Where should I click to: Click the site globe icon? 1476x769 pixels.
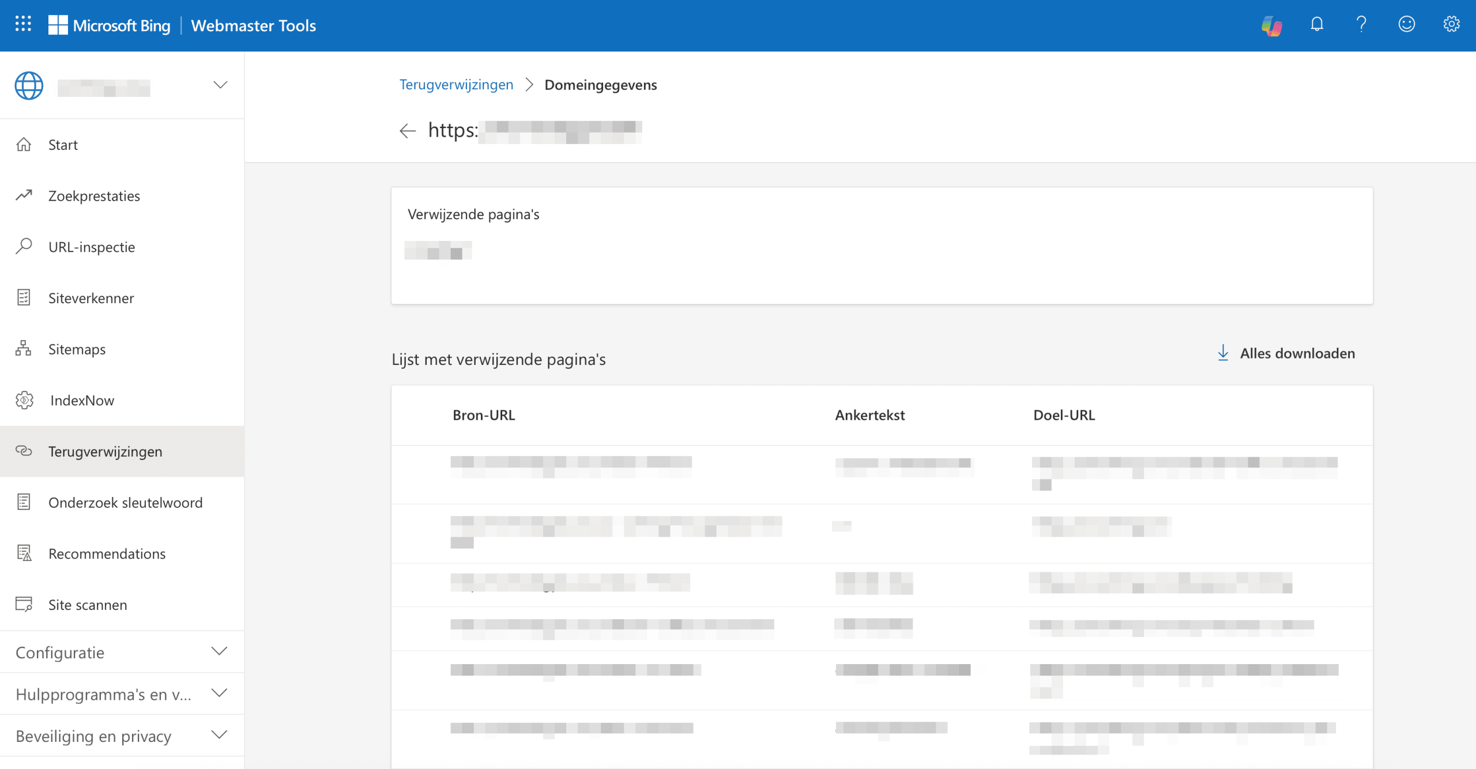click(x=29, y=86)
